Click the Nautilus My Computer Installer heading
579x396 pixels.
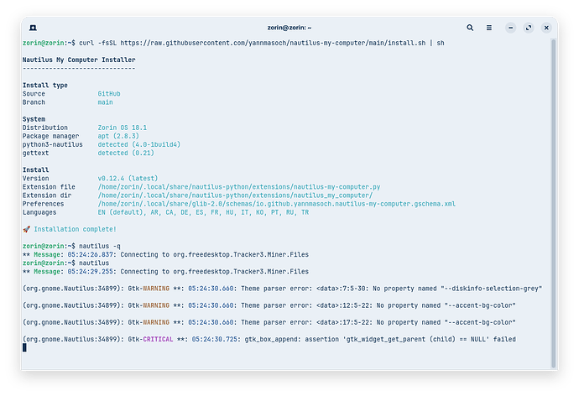79,60
